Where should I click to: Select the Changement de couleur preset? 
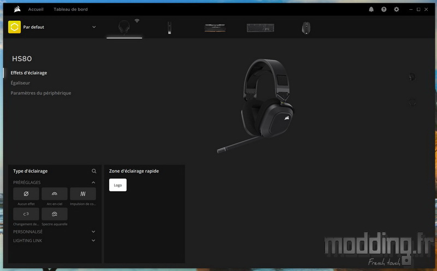[x=26, y=214]
